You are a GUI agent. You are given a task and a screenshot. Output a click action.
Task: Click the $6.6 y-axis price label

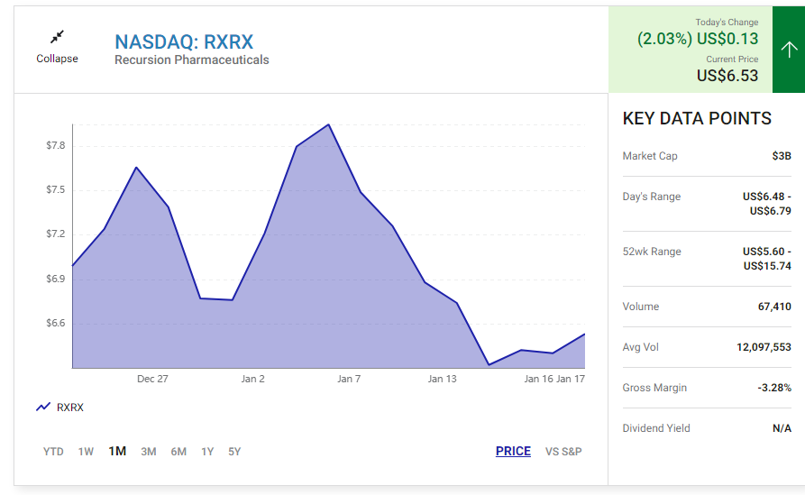[56, 323]
